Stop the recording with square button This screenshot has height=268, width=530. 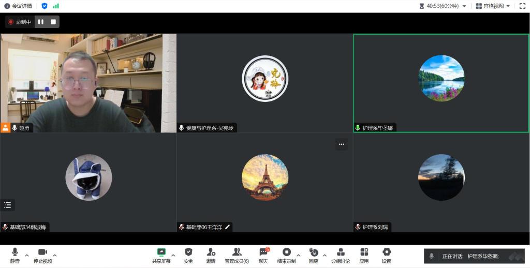click(x=53, y=22)
